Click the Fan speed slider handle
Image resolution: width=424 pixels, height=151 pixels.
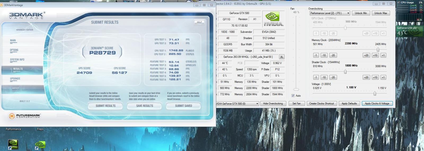[x=296, y=89]
